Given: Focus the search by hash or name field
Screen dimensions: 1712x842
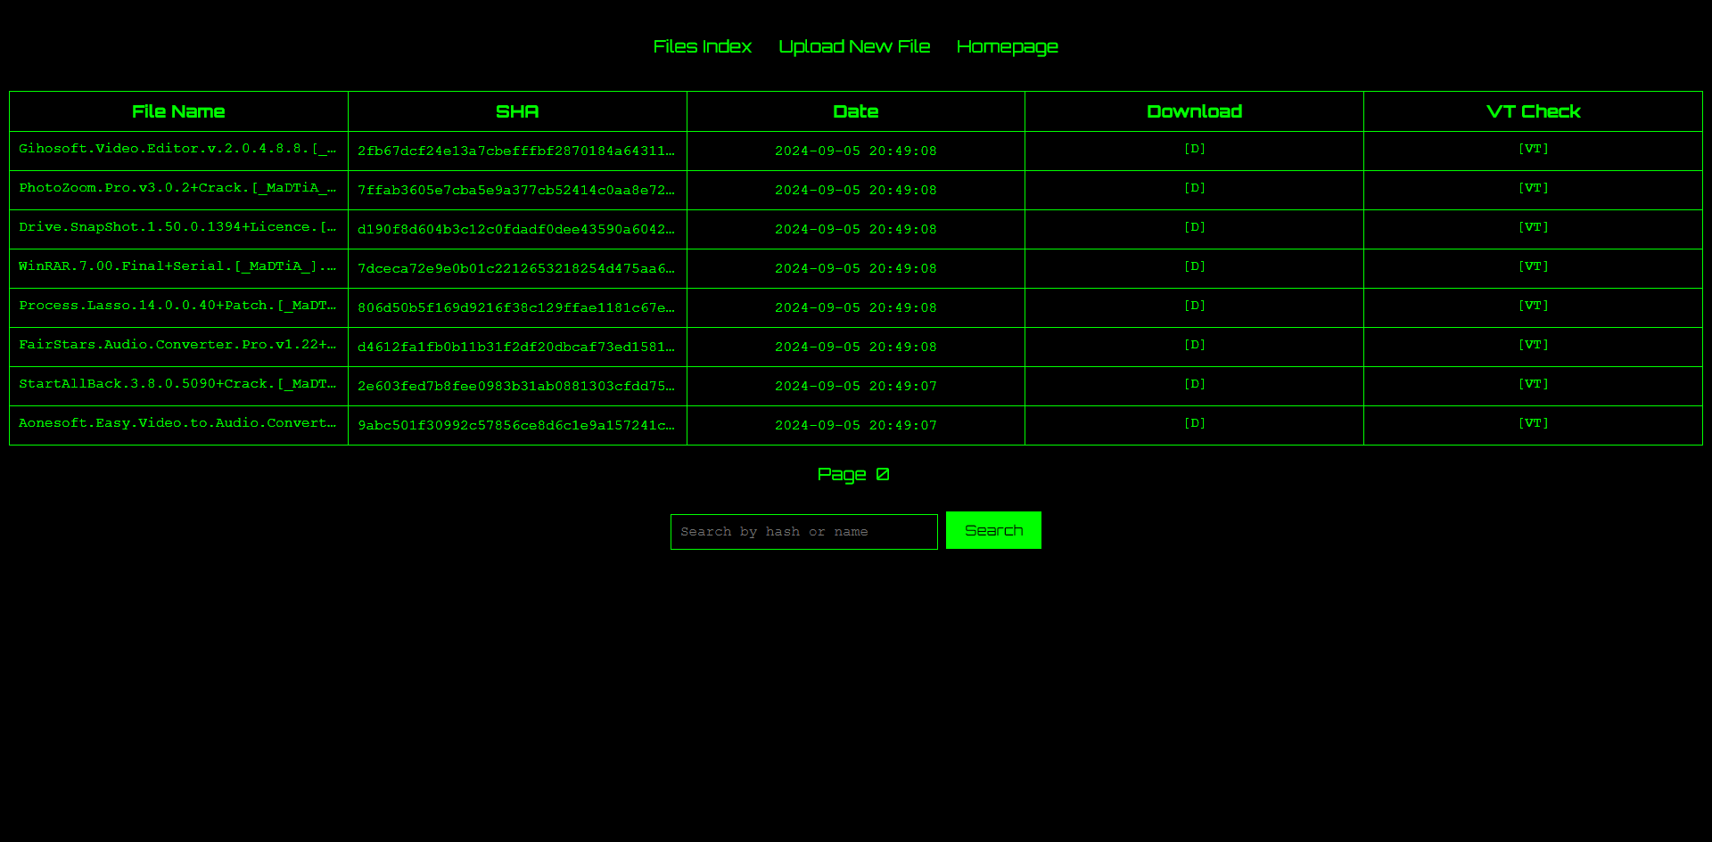Looking at the screenshot, I should (803, 532).
